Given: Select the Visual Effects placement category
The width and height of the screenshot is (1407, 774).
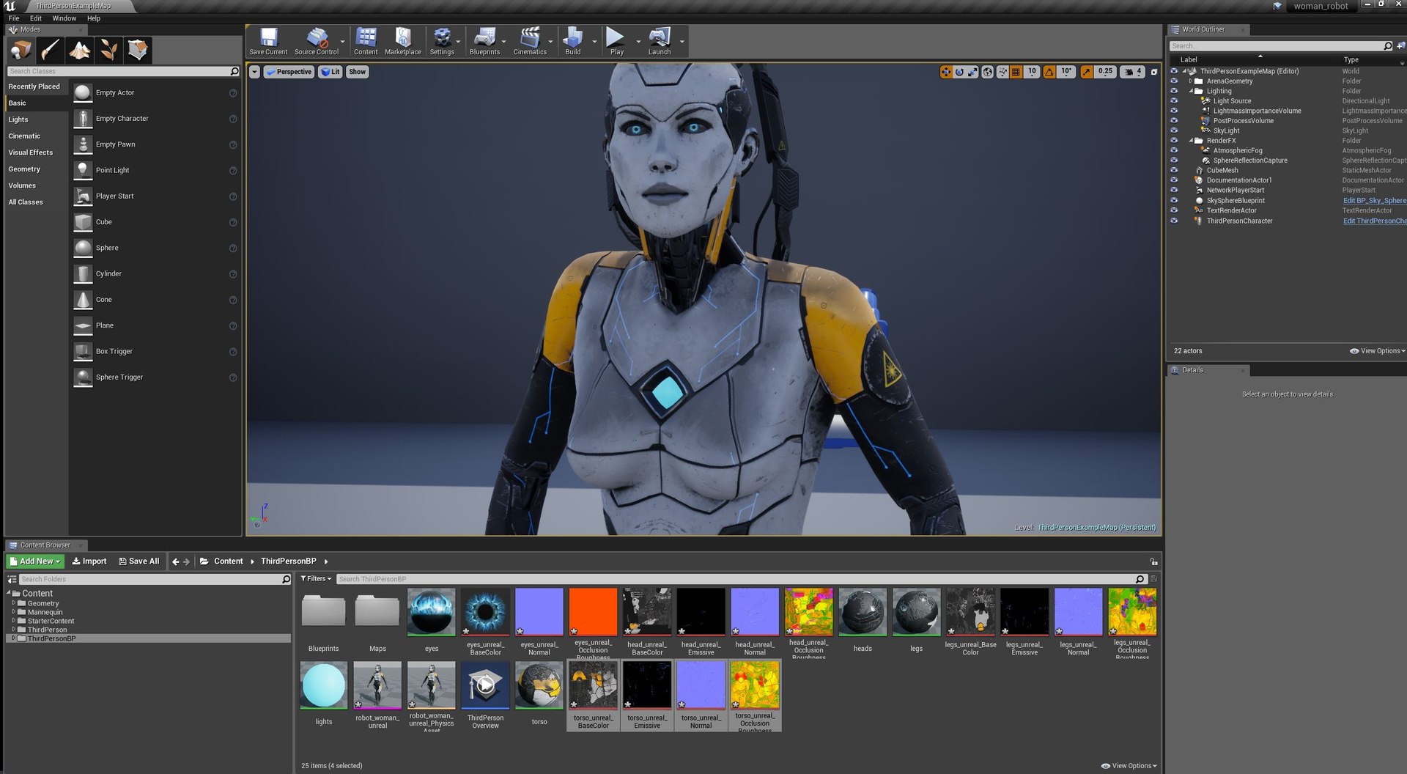Looking at the screenshot, I should (x=31, y=152).
